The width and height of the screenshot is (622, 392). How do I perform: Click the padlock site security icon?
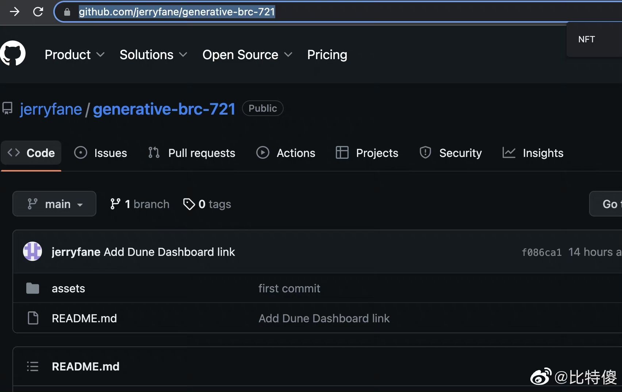(67, 12)
